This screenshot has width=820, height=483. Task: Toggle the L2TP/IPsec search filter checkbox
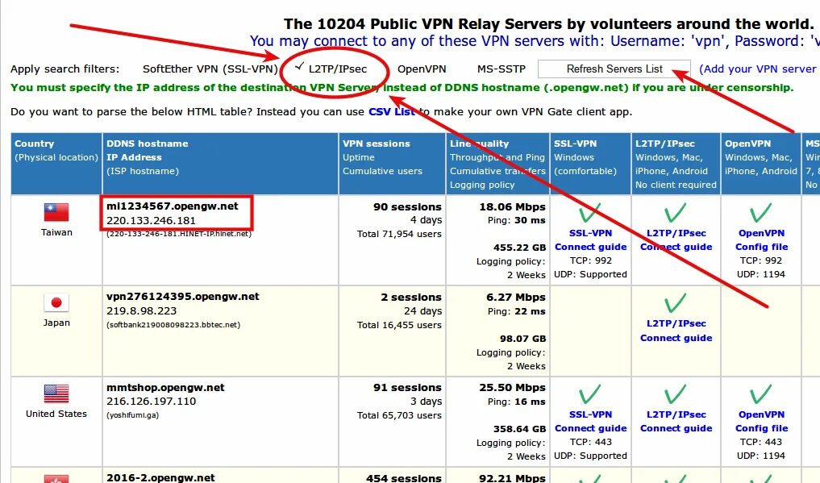(300, 66)
